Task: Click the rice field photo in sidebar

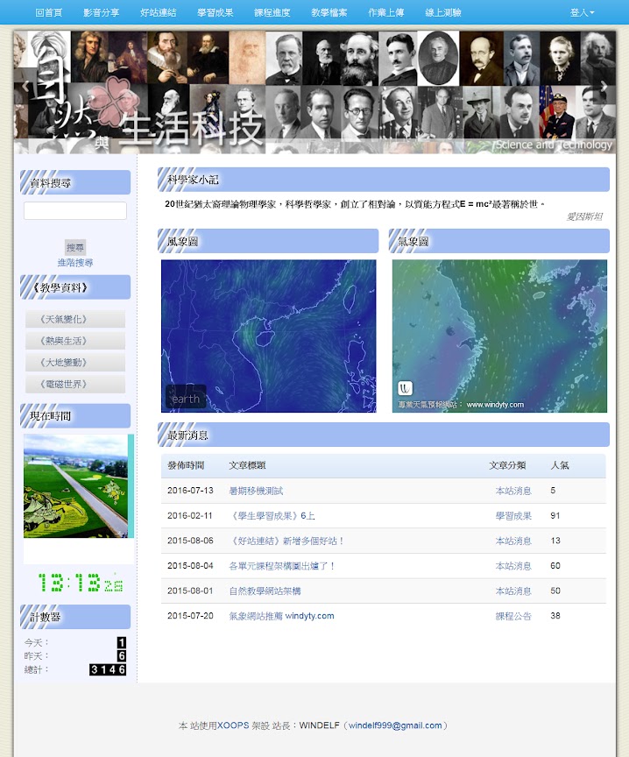Action: (76, 486)
